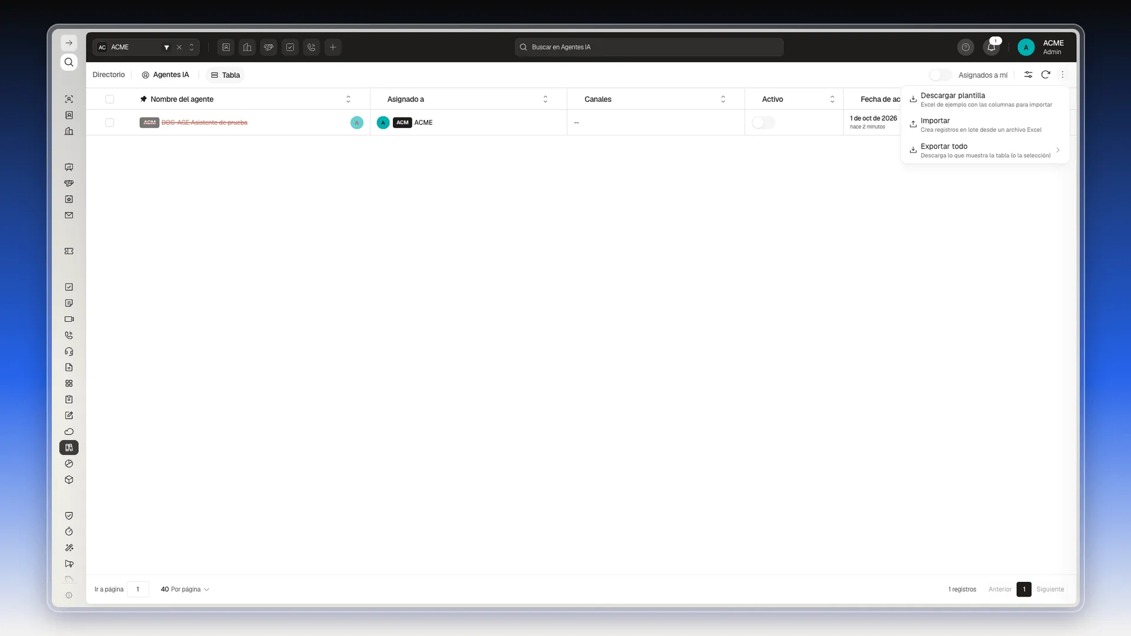Open the cloud icon in the sidebar
The width and height of the screenshot is (1131, 636).
point(69,432)
